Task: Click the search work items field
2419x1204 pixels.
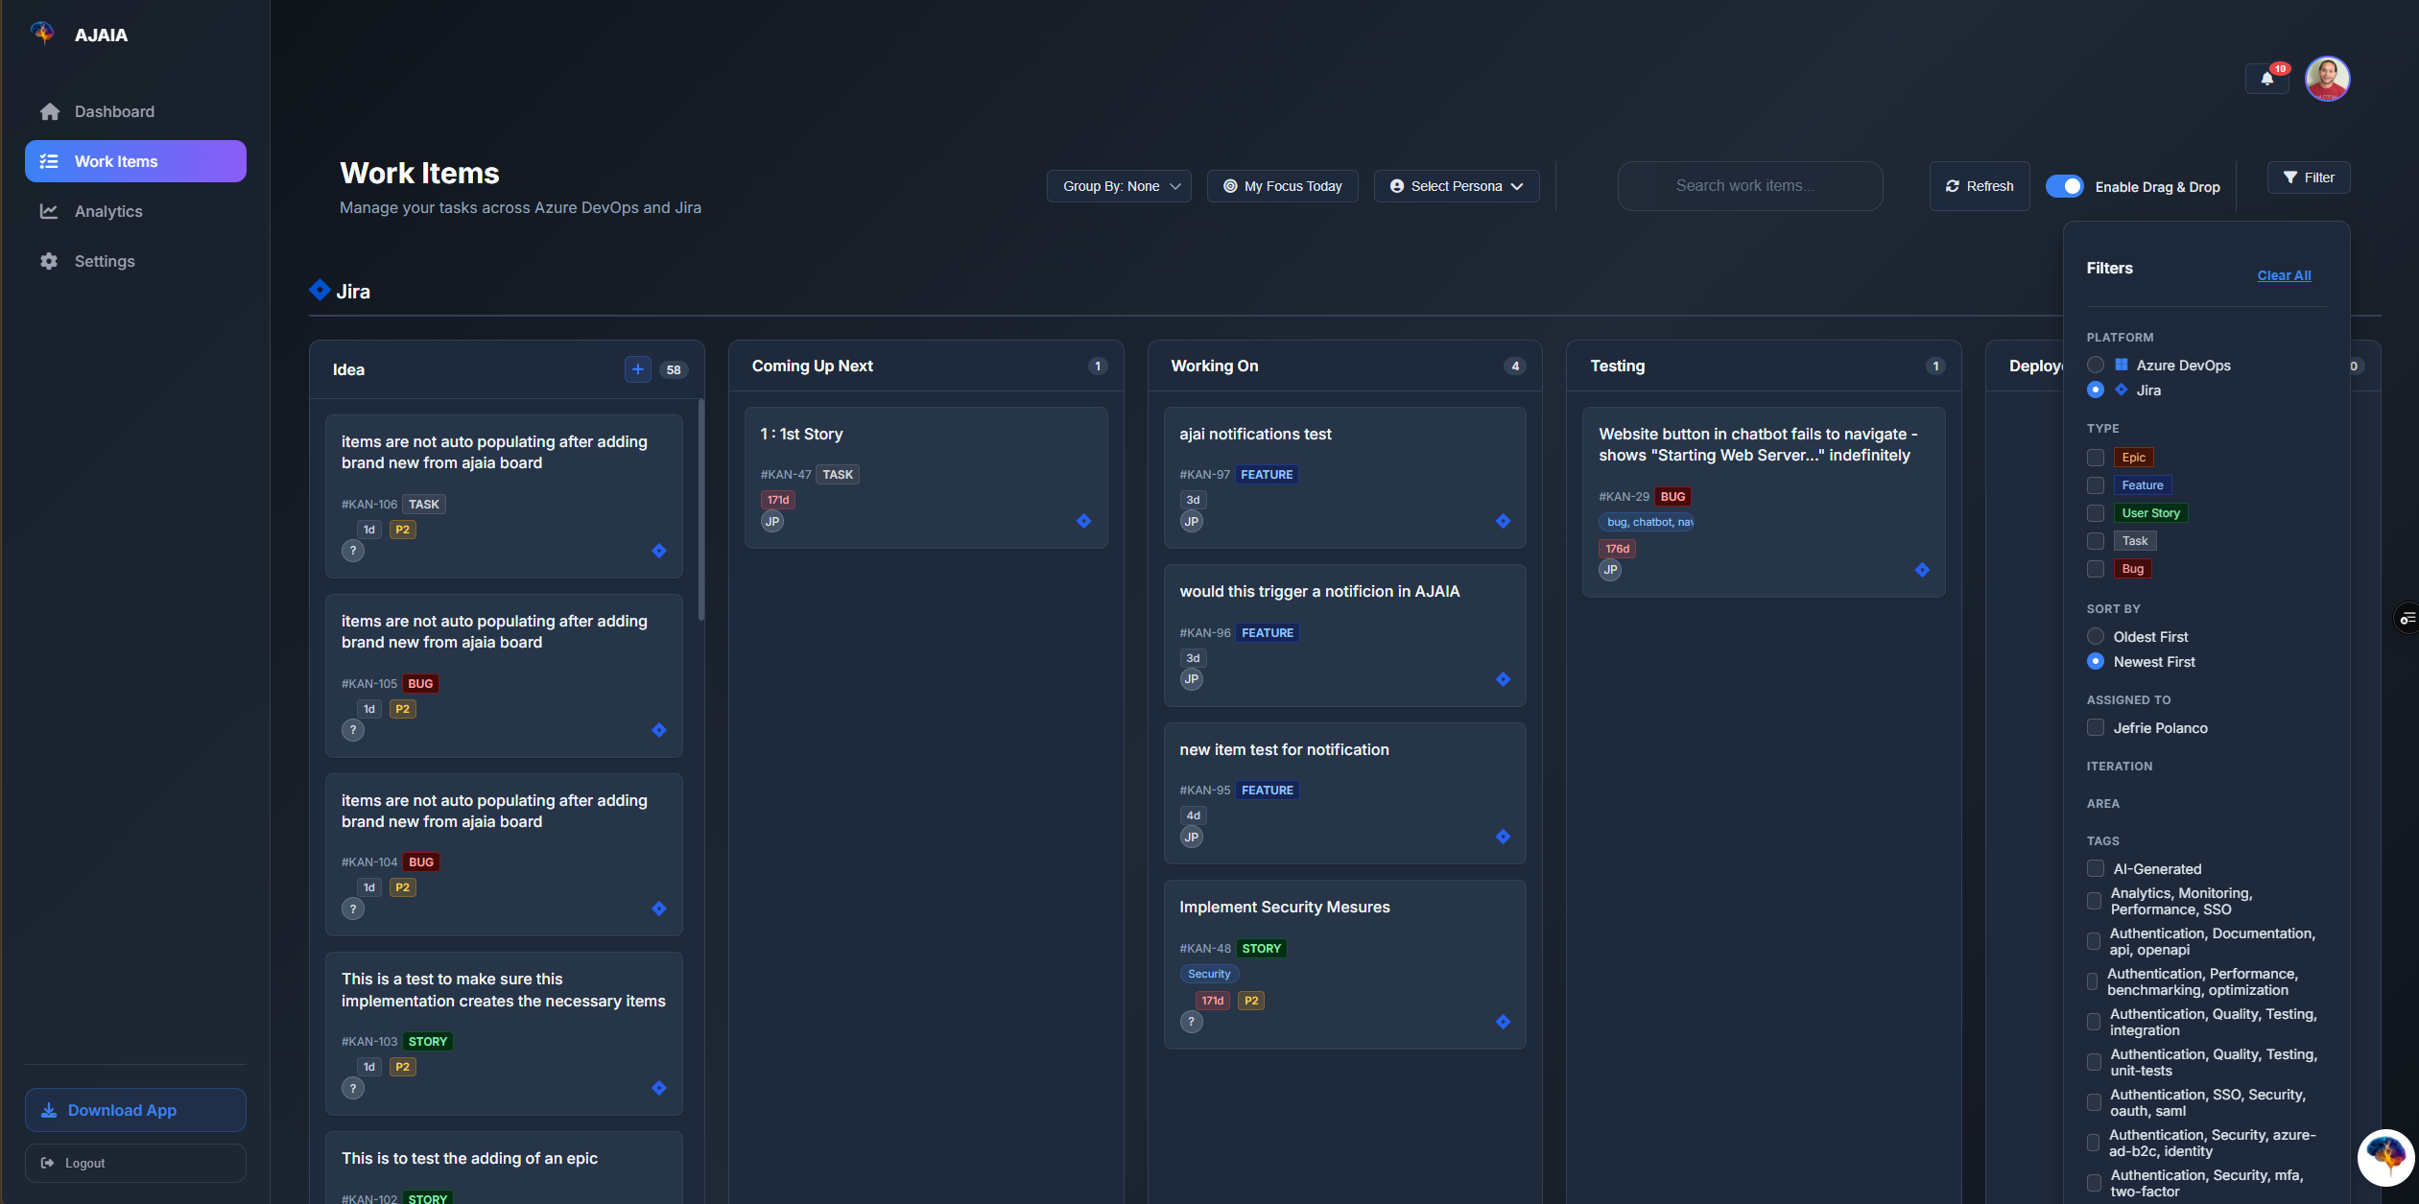Action: [1749, 186]
